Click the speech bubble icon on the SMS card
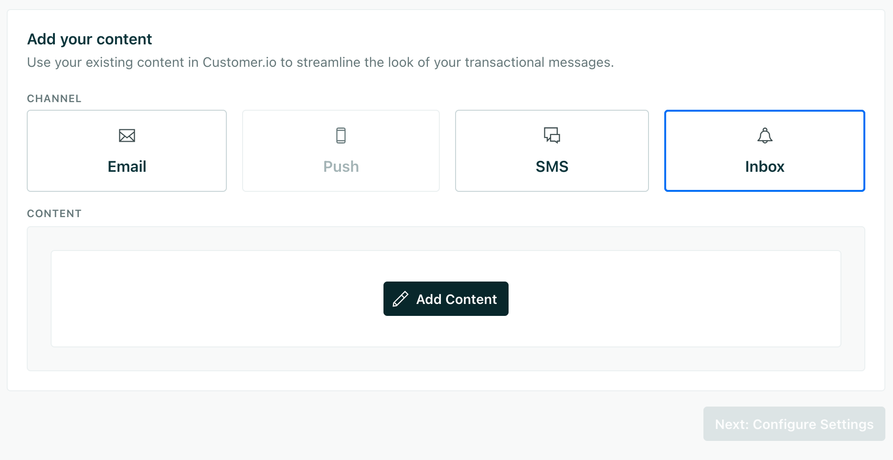 552,135
